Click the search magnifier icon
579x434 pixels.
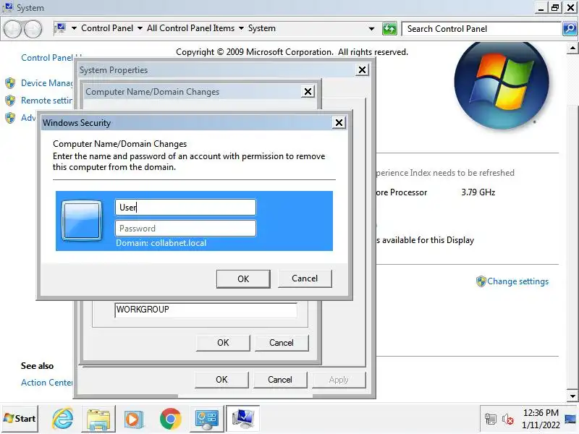(x=570, y=29)
